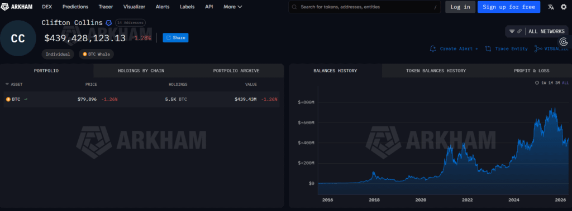Select the 1M chart range

pos(550,83)
